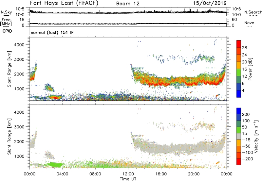The image size is (262, 181).
Task: Click the 'Nave' legend label
Action: pos(249,23)
